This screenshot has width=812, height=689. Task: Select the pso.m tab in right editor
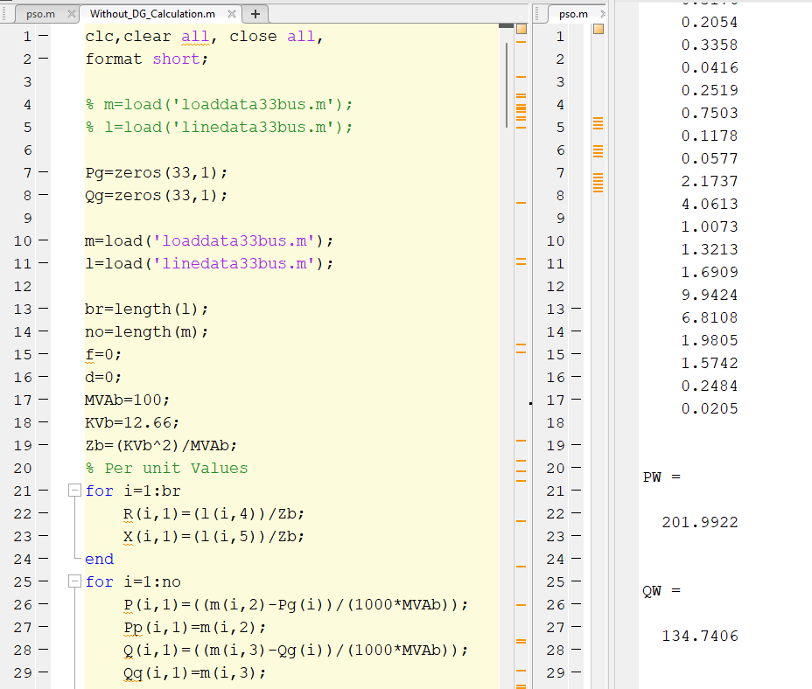573,14
